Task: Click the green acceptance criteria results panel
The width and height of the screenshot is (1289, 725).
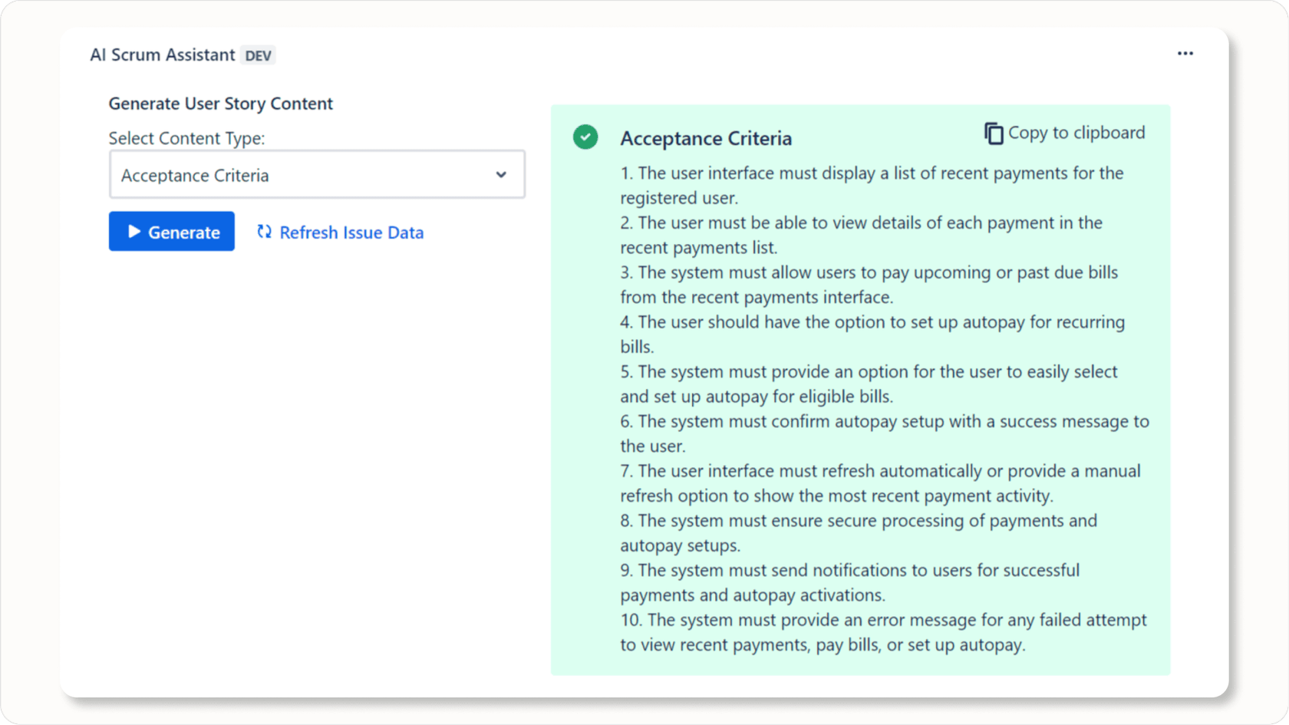Action: click(861, 384)
